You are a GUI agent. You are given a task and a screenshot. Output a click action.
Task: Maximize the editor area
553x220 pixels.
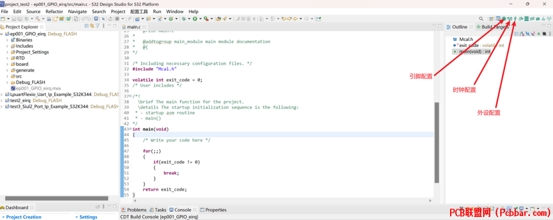[x=439, y=26]
